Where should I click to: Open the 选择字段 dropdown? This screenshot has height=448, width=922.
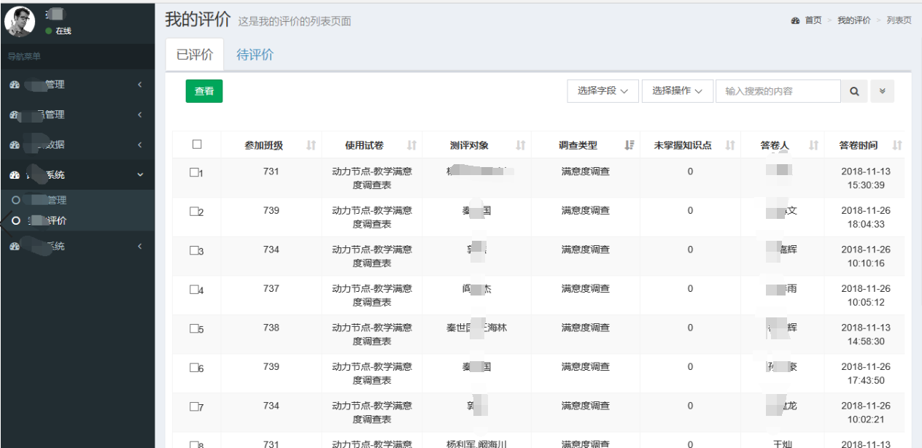tap(603, 91)
